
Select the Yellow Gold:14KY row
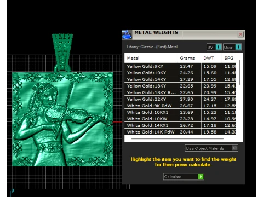click(x=180, y=79)
